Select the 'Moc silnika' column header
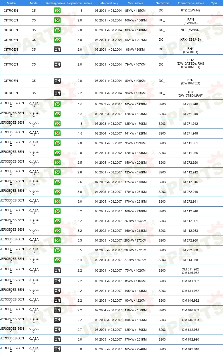The image size is (223, 354). [x=135, y=3]
